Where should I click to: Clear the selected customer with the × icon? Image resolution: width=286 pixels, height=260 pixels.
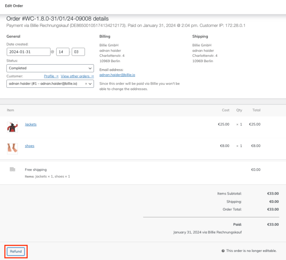[86, 83]
